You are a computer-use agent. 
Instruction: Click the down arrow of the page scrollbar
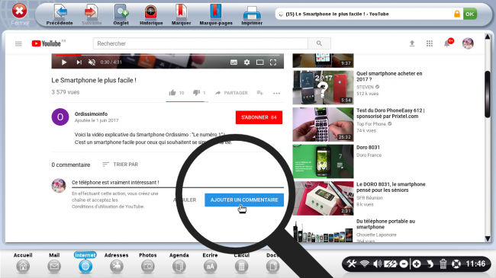coord(488,239)
